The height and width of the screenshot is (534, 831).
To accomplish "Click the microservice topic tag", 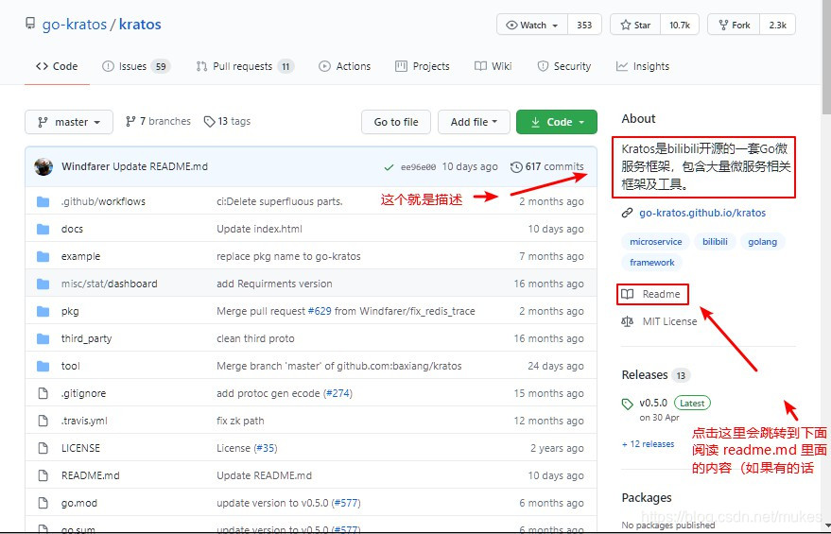I will (x=655, y=242).
